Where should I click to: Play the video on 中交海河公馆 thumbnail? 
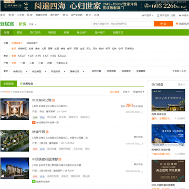pos(15,109)
